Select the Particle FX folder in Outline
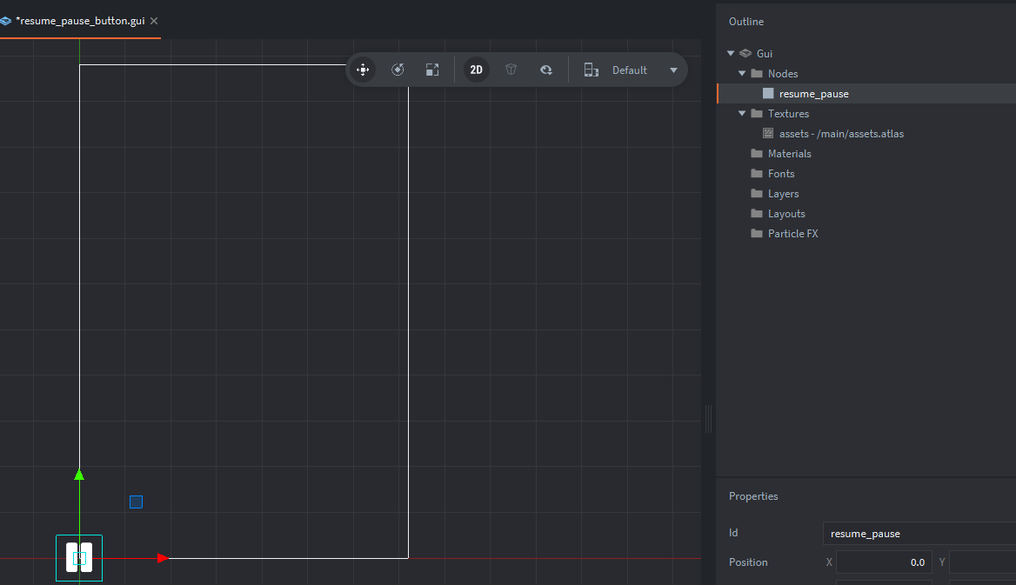1016x585 pixels. point(792,234)
